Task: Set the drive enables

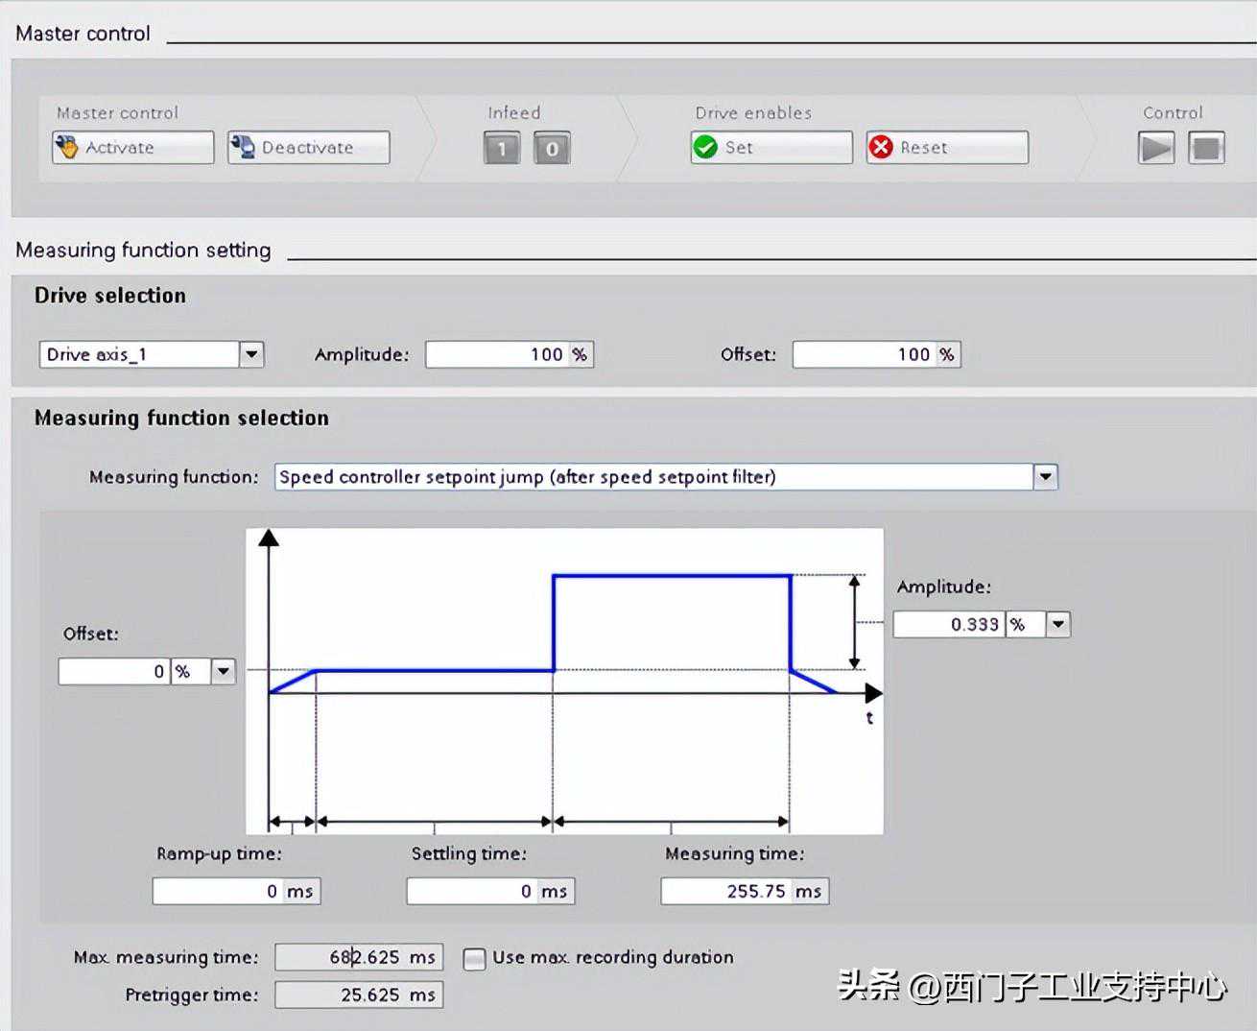Action: tap(771, 148)
